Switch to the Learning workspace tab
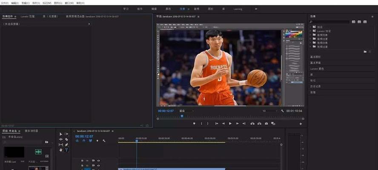Screen dimensions: 378x170 (238, 9)
